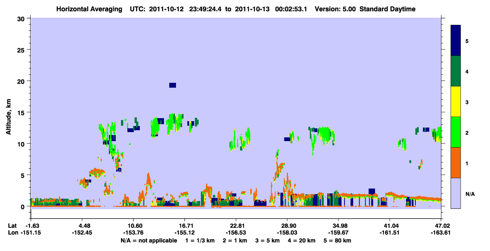Image resolution: width=490 pixels, height=251 pixels.
Task: Click the '1 = 1/3 km' legend text
Action: click(199, 240)
